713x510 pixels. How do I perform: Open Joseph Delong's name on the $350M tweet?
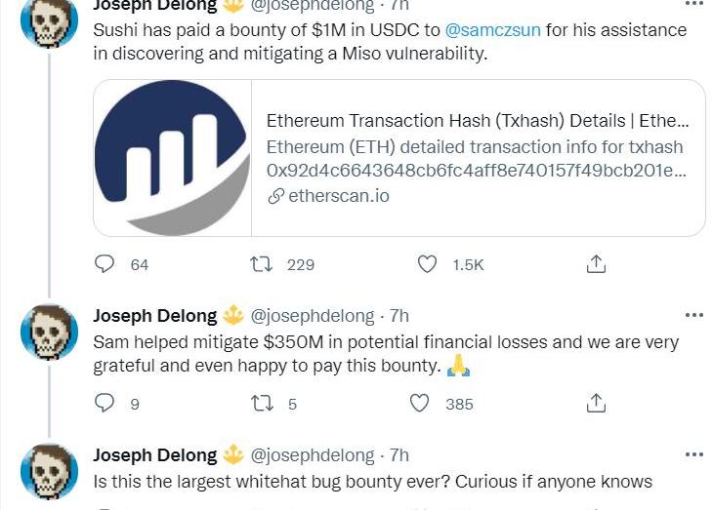click(154, 316)
